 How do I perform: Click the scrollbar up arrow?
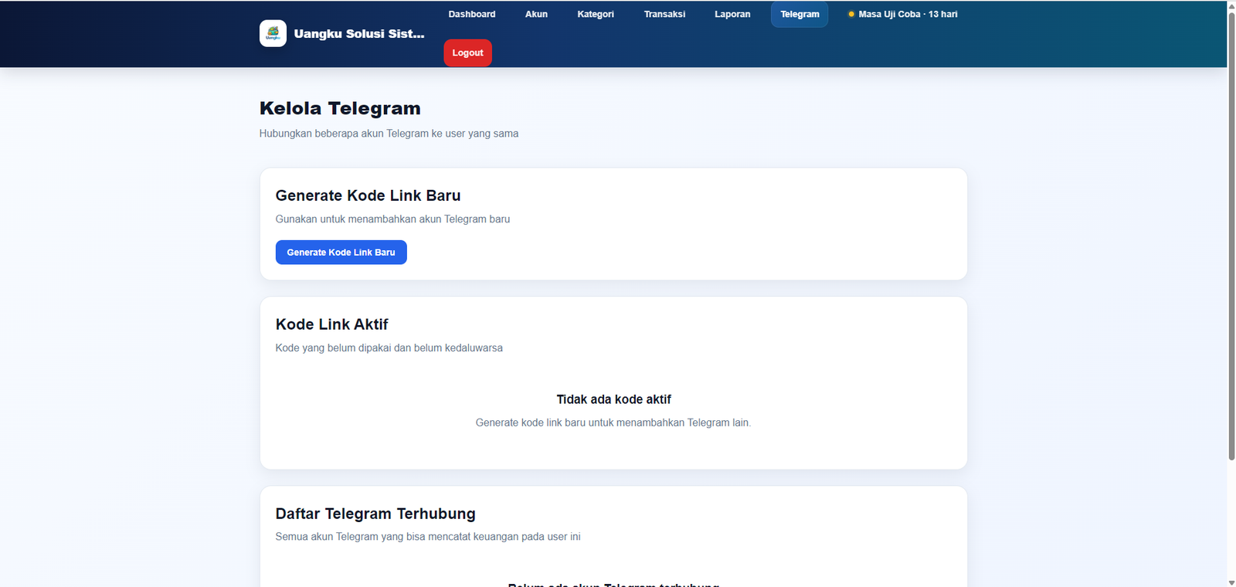1231,5
